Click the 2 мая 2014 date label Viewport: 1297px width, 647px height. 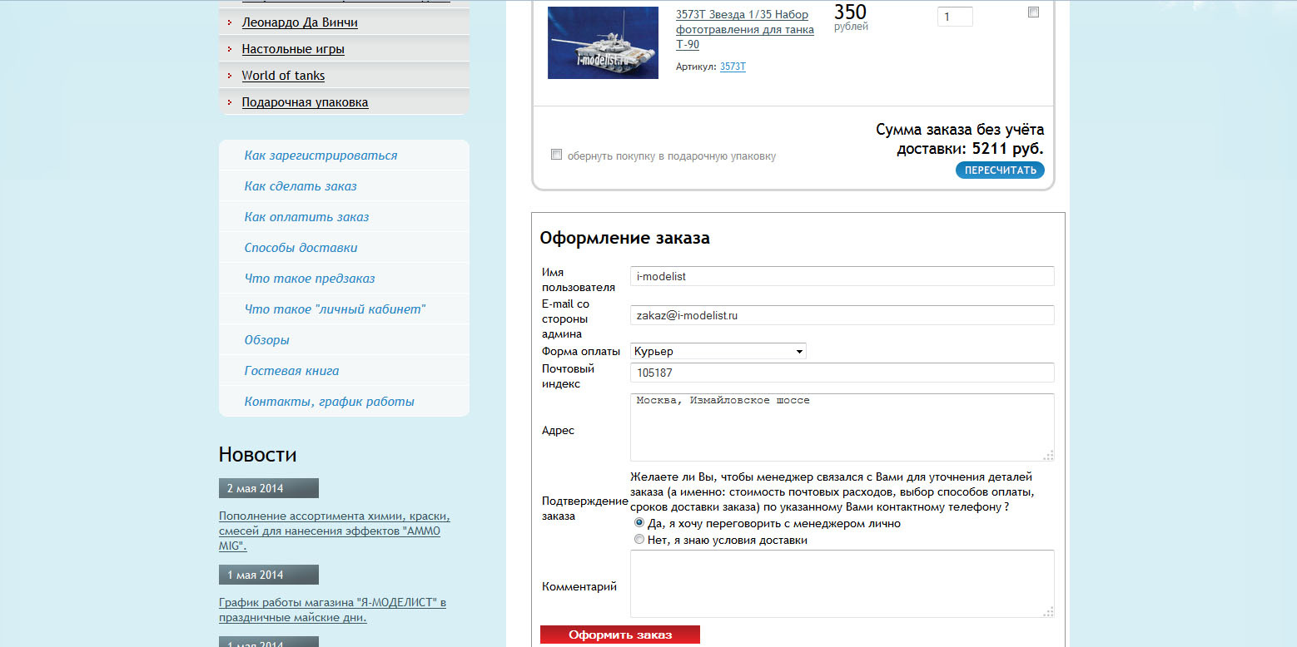tap(268, 488)
